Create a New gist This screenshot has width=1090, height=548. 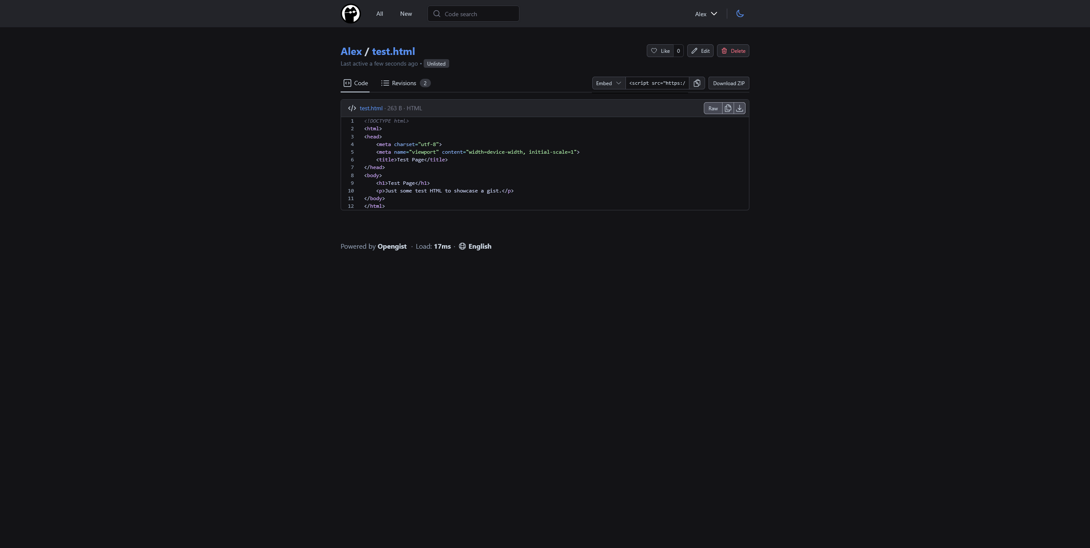pyautogui.click(x=406, y=14)
